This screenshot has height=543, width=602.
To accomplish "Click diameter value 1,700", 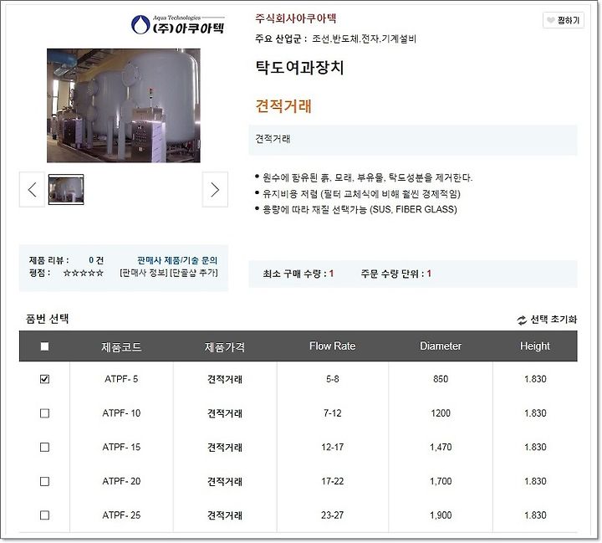I will point(441,481).
